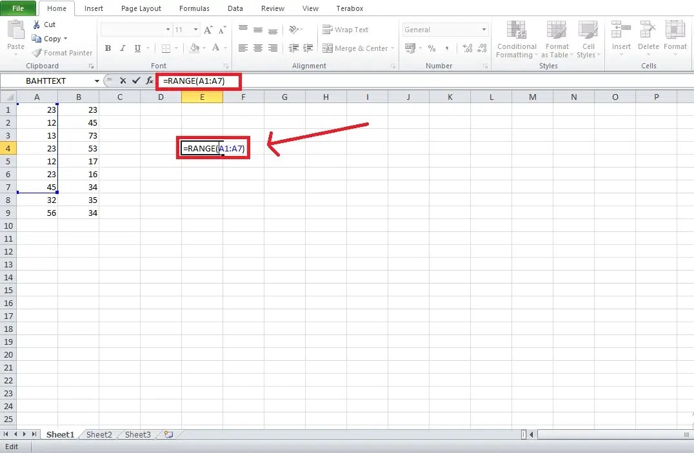
Task: Open the Number Format dropdown showing General
Action: click(x=483, y=29)
